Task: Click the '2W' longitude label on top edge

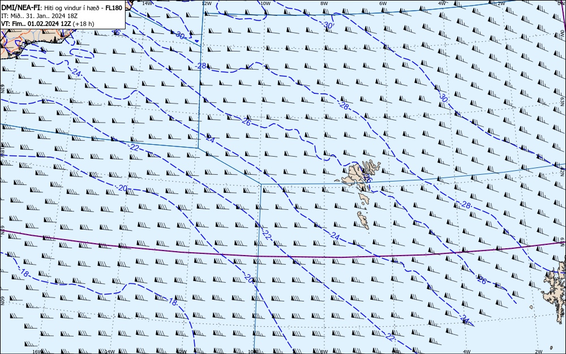Action: tap(501, 3)
